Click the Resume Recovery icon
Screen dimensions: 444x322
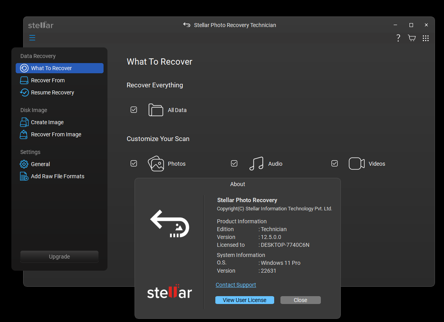[x=24, y=92]
